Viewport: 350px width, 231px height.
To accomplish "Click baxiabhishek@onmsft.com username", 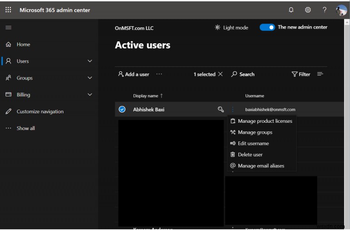I will pos(270,110).
